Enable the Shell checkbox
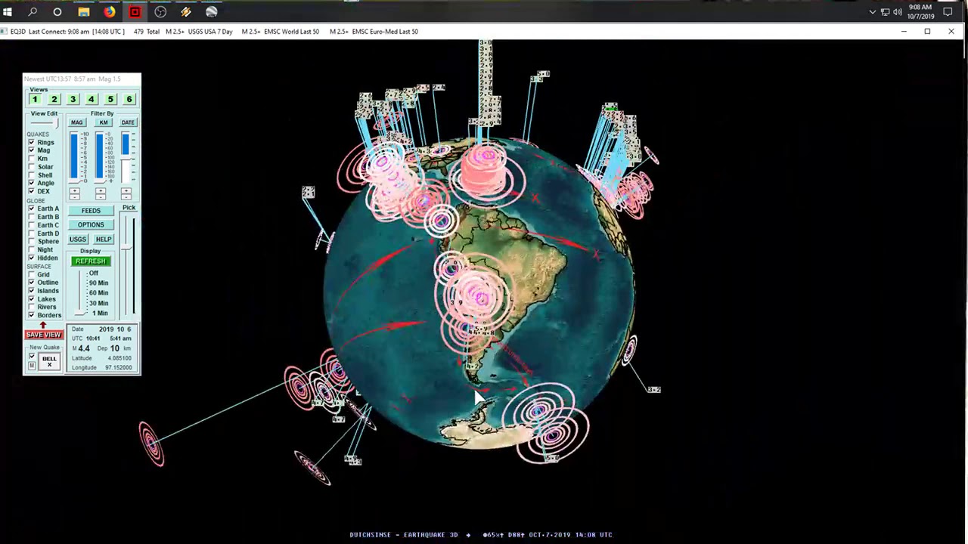The image size is (968, 544). click(x=32, y=175)
